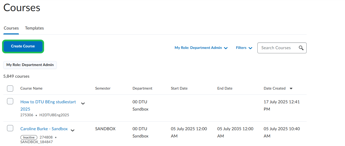This screenshot has height=146, width=345.
Task: Open the Caroline Burke - Sandbox course link
Action: pyautogui.click(x=44, y=129)
